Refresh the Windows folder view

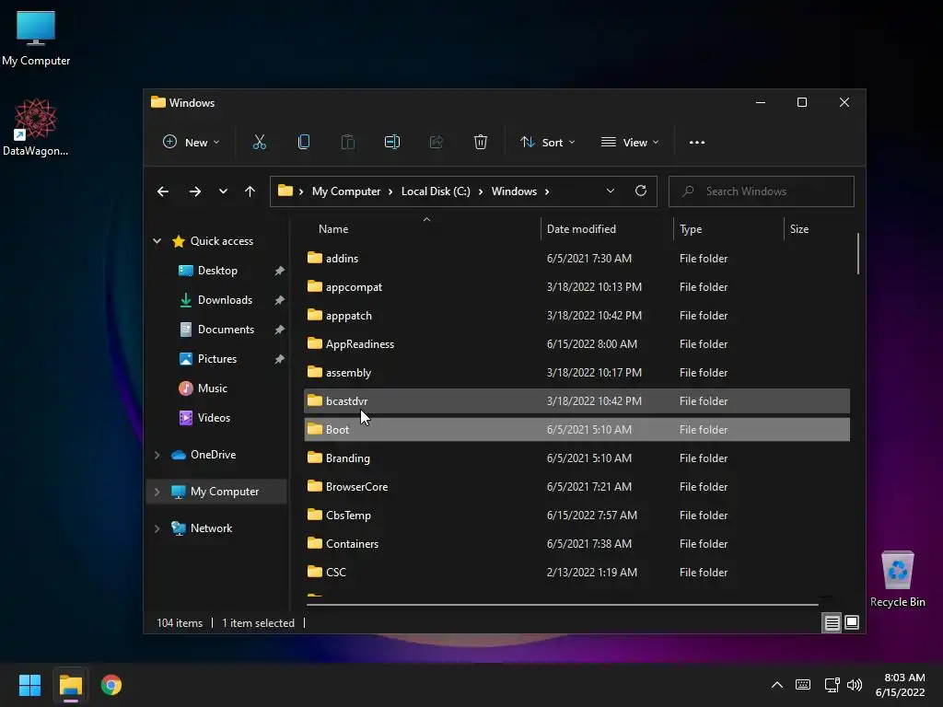641,191
